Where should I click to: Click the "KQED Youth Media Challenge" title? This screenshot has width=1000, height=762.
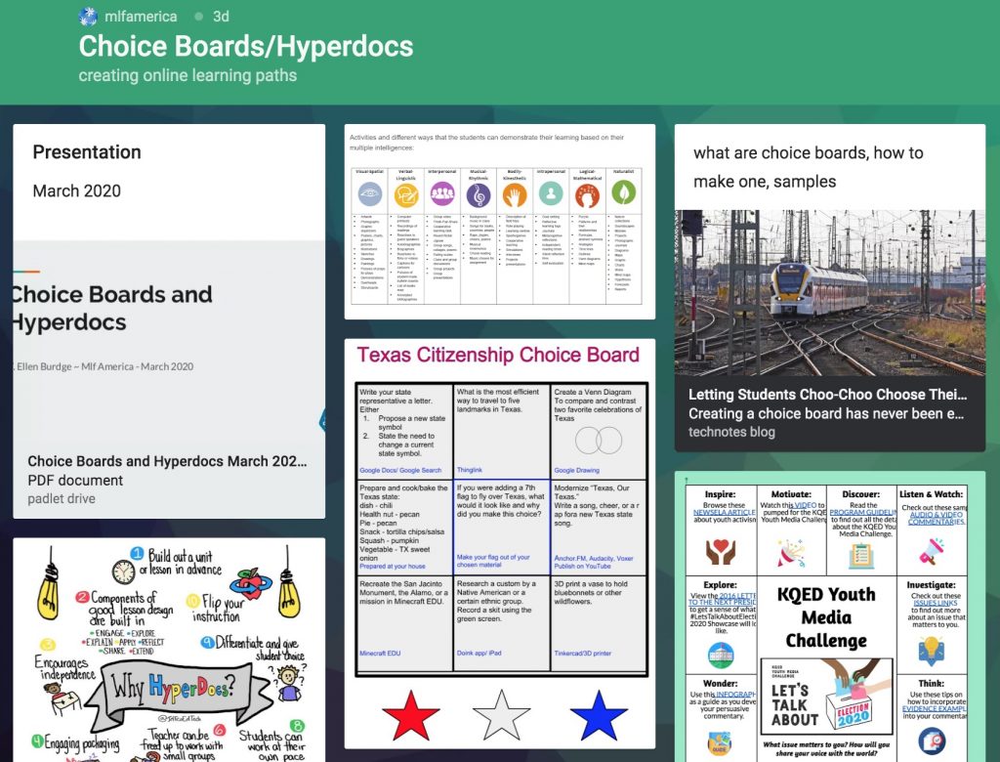point(826,617)
